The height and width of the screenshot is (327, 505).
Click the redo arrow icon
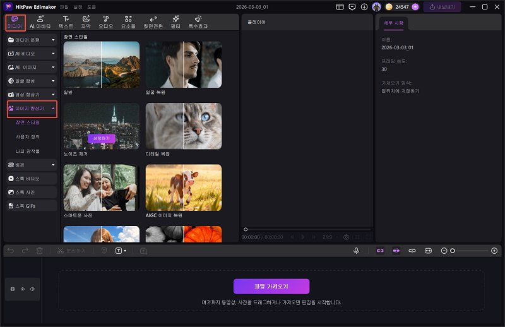point(25,251)
